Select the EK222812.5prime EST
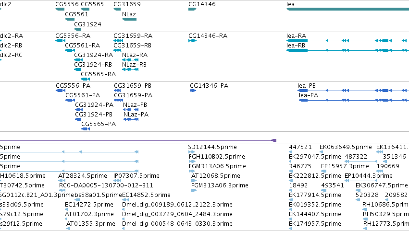Viewport: 409px width, 231px height. [291, 181]
